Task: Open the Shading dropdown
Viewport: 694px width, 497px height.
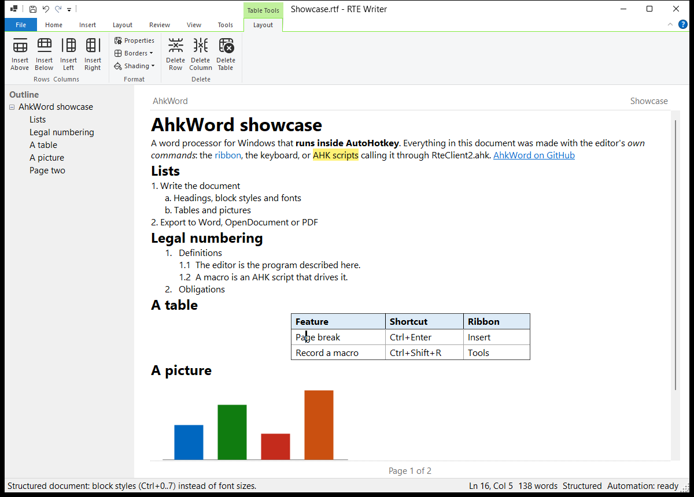Action: 134,66
